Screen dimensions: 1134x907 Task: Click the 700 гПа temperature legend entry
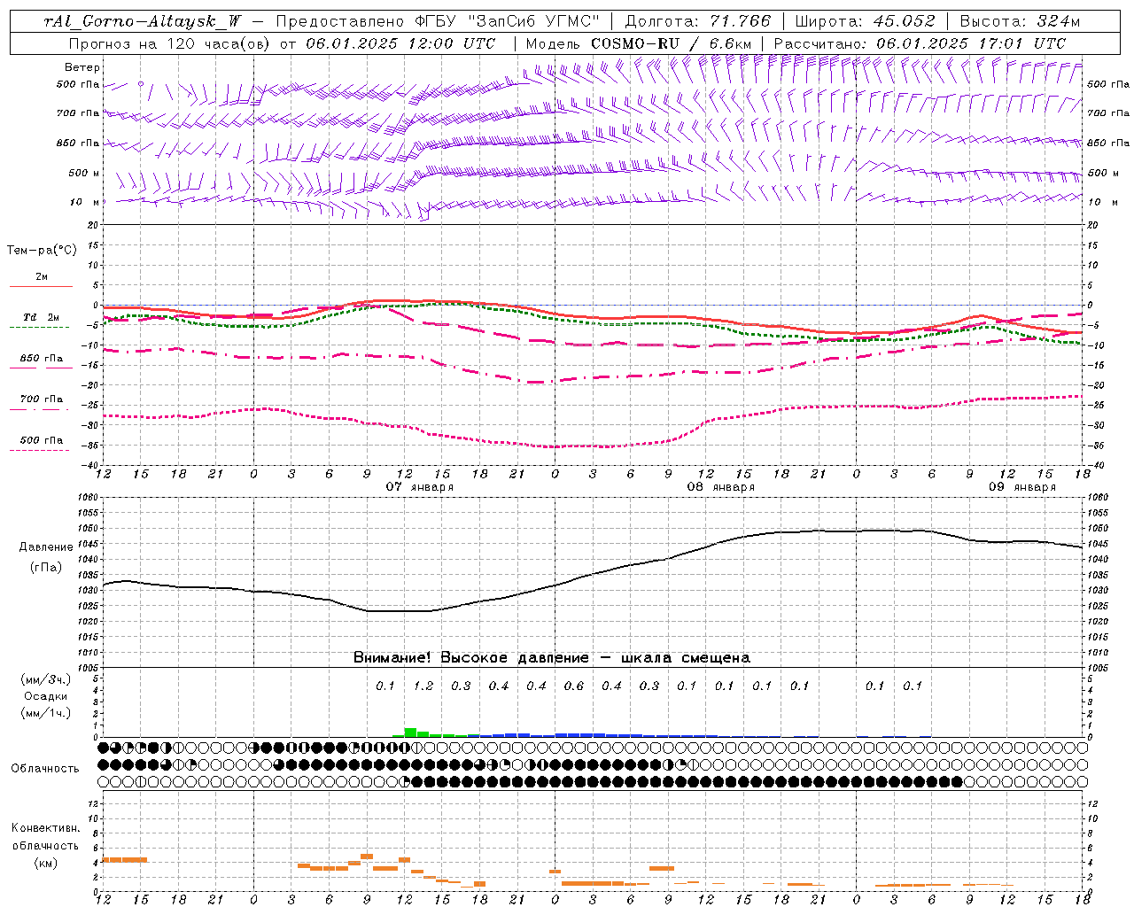42,399
